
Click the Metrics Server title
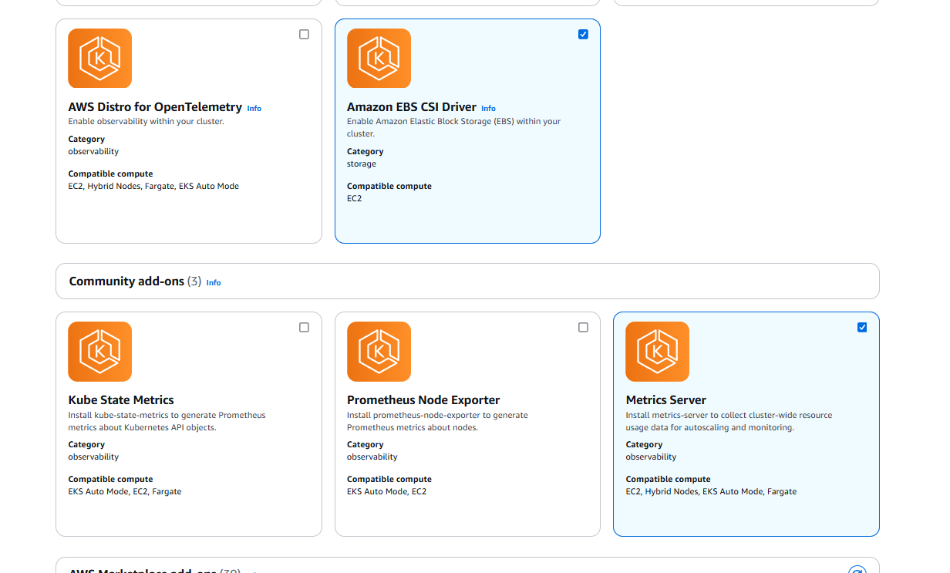[x=666, y=400]
